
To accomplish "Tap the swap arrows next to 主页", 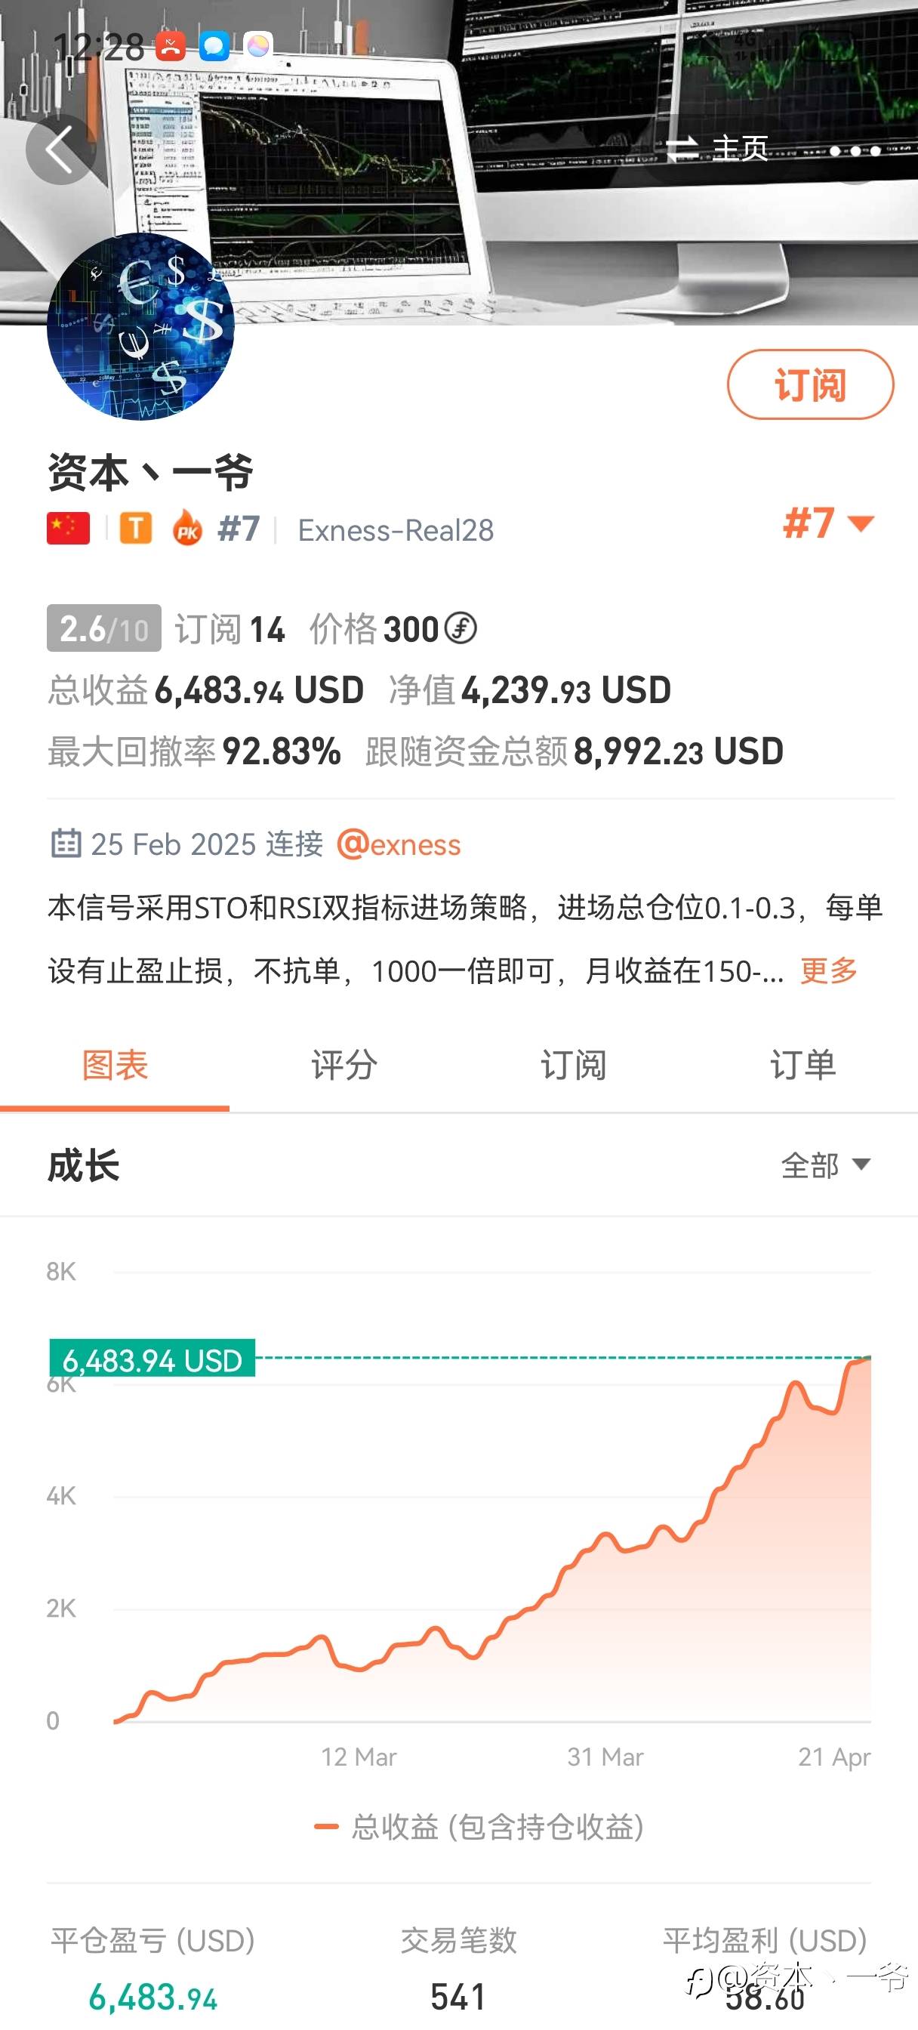I will click(x=682, y=148).
